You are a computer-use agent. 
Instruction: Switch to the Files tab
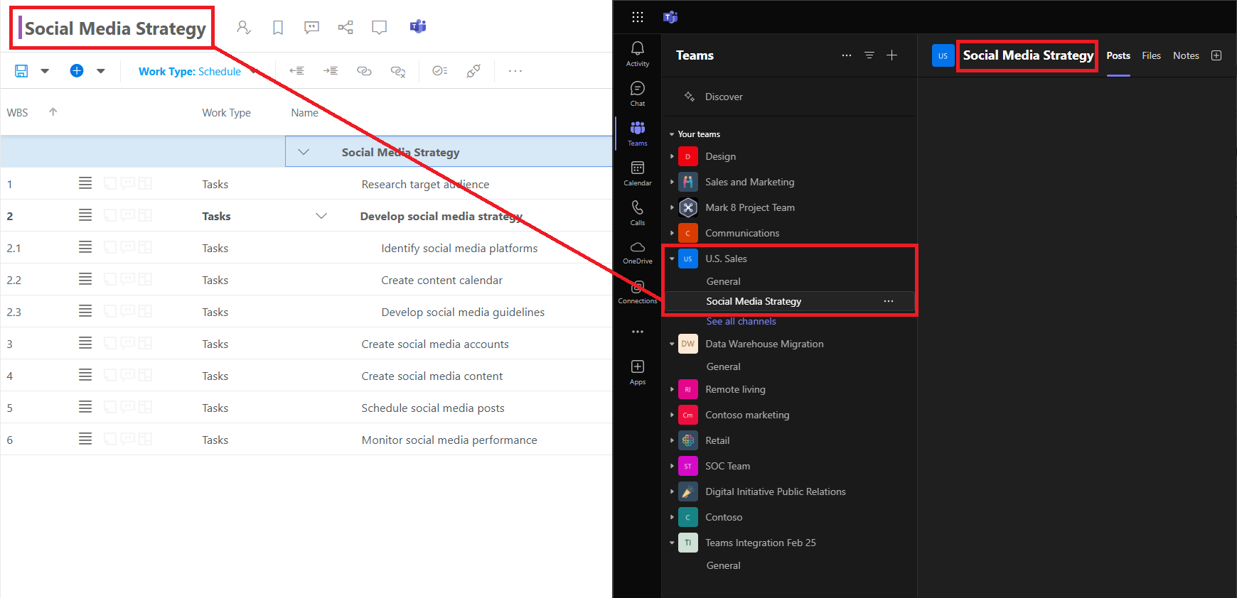[x=1151, y=55]
